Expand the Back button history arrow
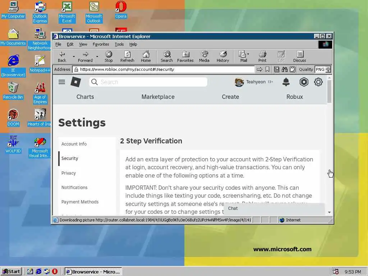Screen dimensions: 368x276 74,56
